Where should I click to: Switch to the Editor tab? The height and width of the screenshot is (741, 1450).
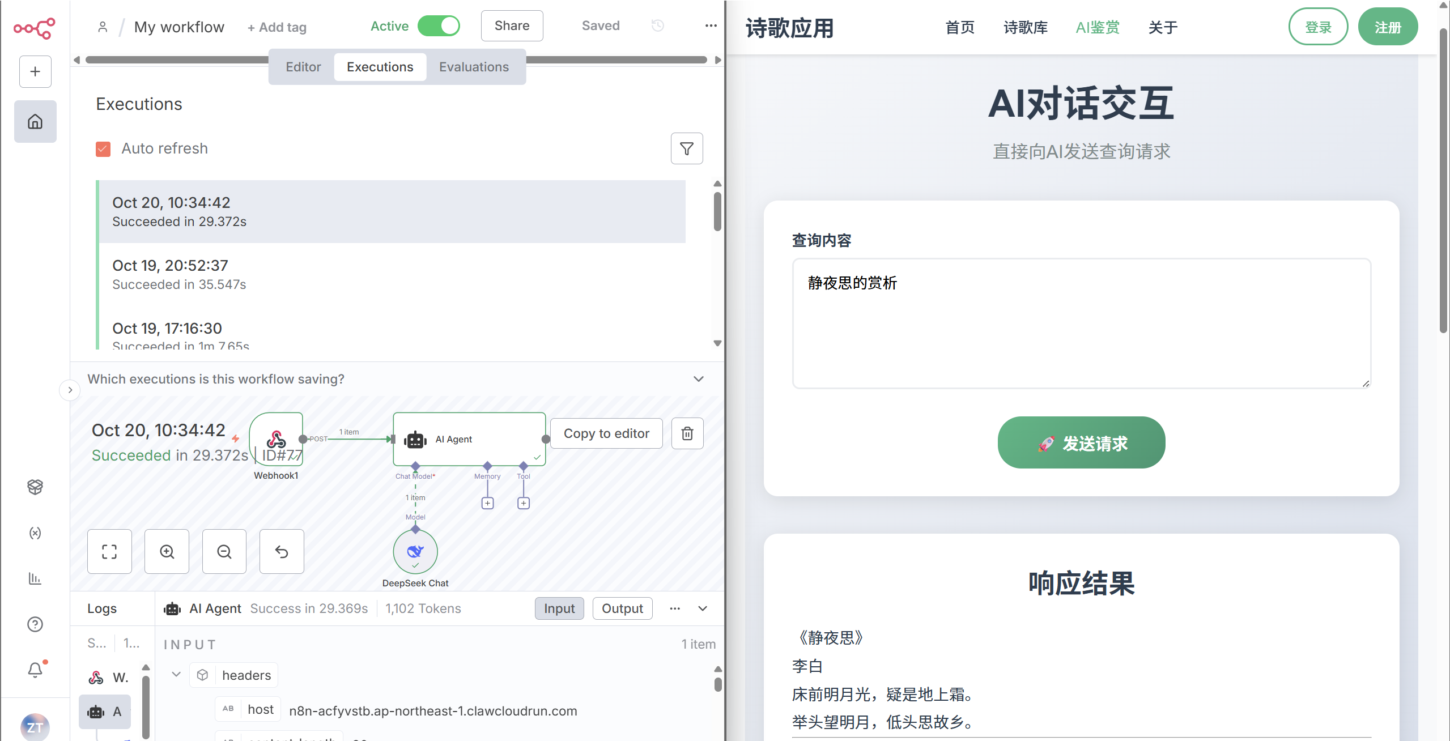coord(303,66)
